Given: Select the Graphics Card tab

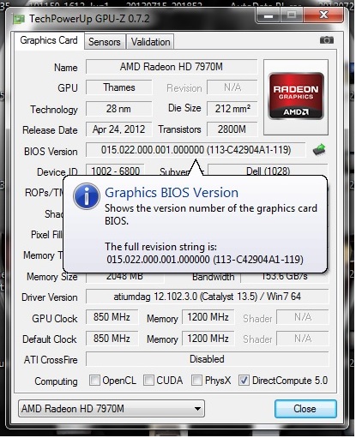Looking at the screenshot, I should (x=49, y=40).
